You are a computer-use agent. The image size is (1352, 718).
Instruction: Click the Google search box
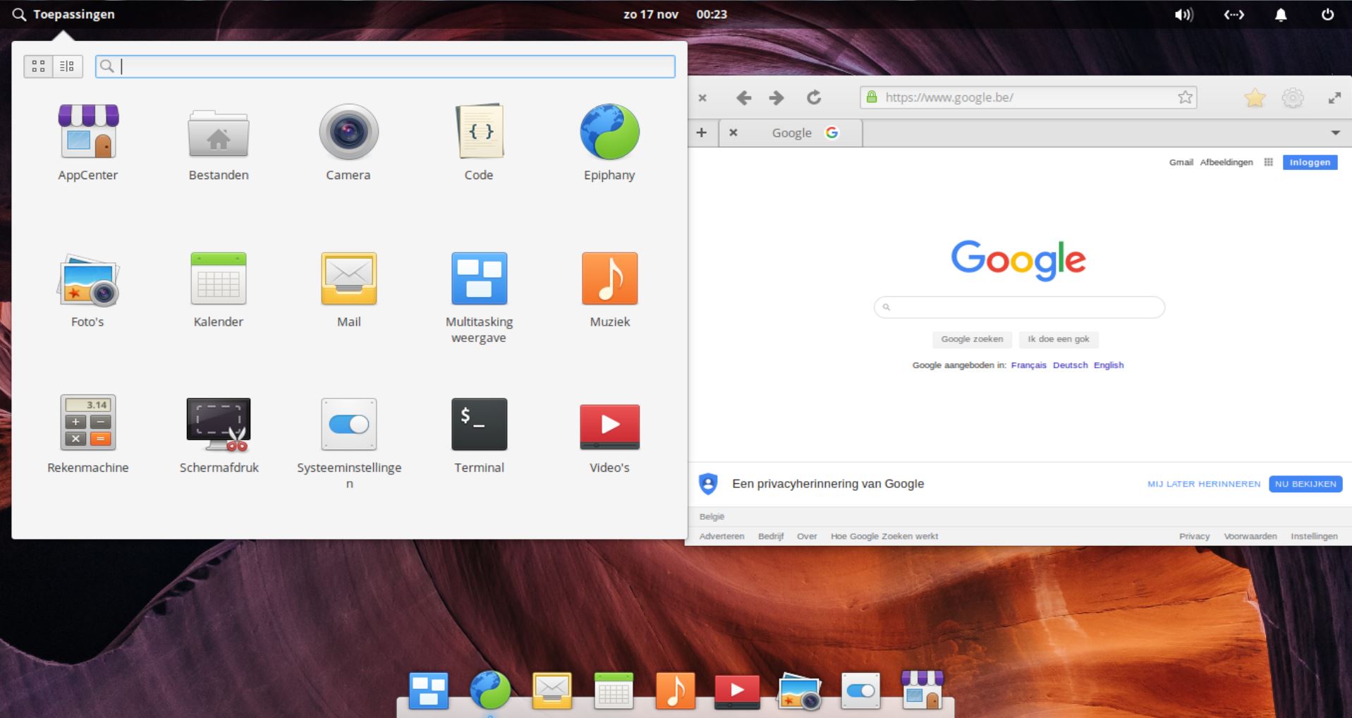point(1019,308)
